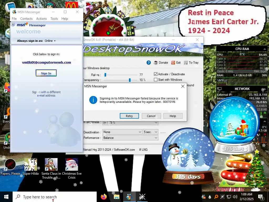This screenshot has height=202, width=269.
Task: Click Help in the error dialog
Action: coord(173,116)
